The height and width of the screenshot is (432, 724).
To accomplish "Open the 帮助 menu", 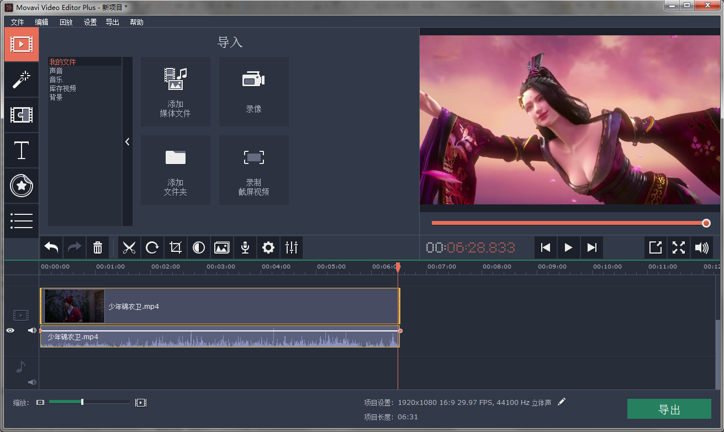I will point(136,22).
